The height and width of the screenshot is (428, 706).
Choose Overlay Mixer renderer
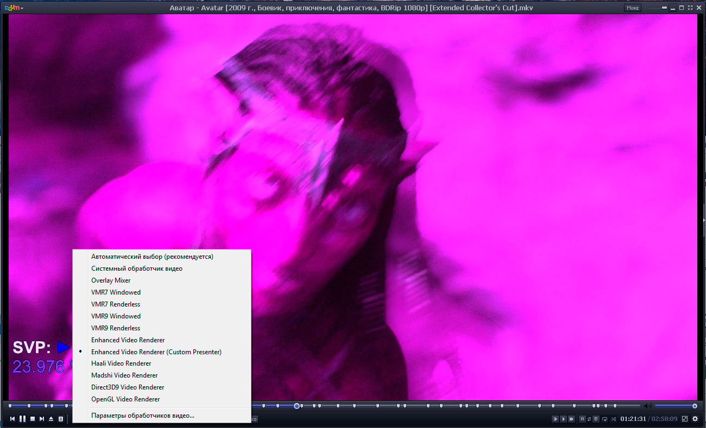(162, 280)
